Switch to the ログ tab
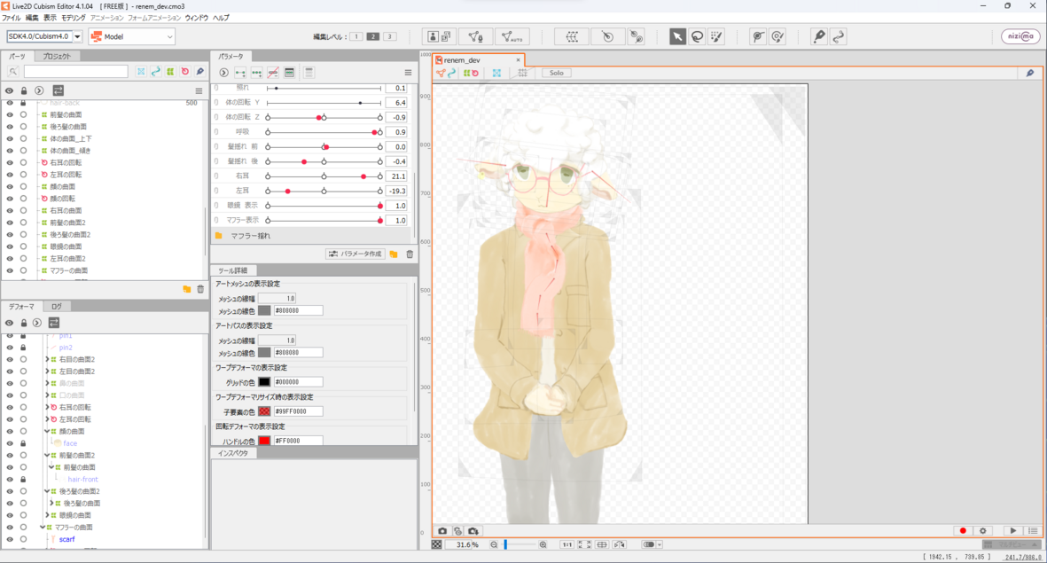Screen dimensions: 1047x563 coord(57,307)
